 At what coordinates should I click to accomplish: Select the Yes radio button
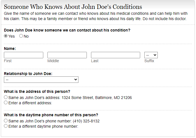coord(6,36)
